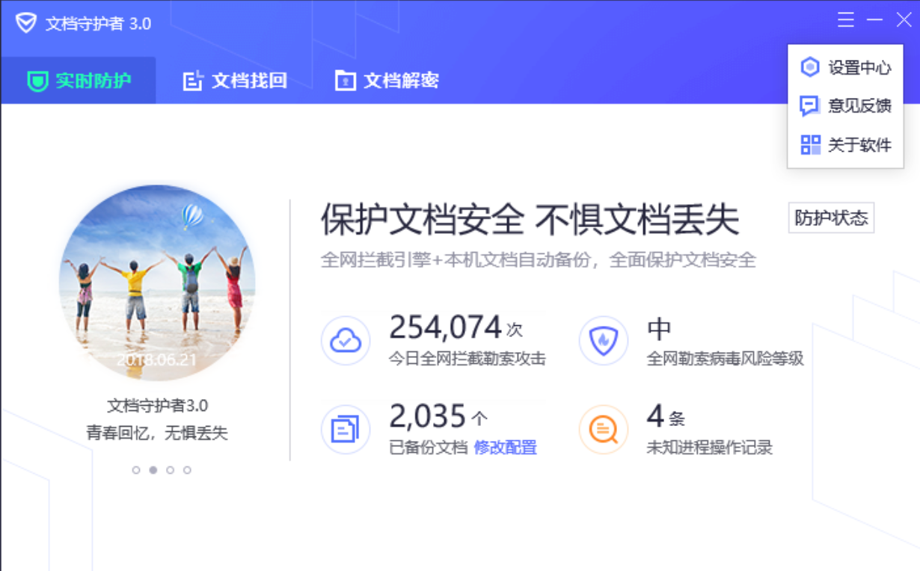920x571 pixels.
Task: Click the beach photo circular thumbnail
Action: (157, 283)
